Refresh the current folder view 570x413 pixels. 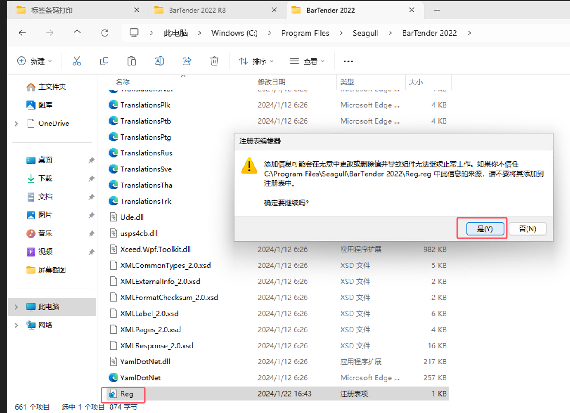pyautogui.click(x=105, y=33)
